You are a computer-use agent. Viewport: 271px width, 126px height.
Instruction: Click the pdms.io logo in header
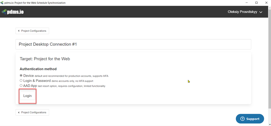pyautogui.click(x=13, y=12)
